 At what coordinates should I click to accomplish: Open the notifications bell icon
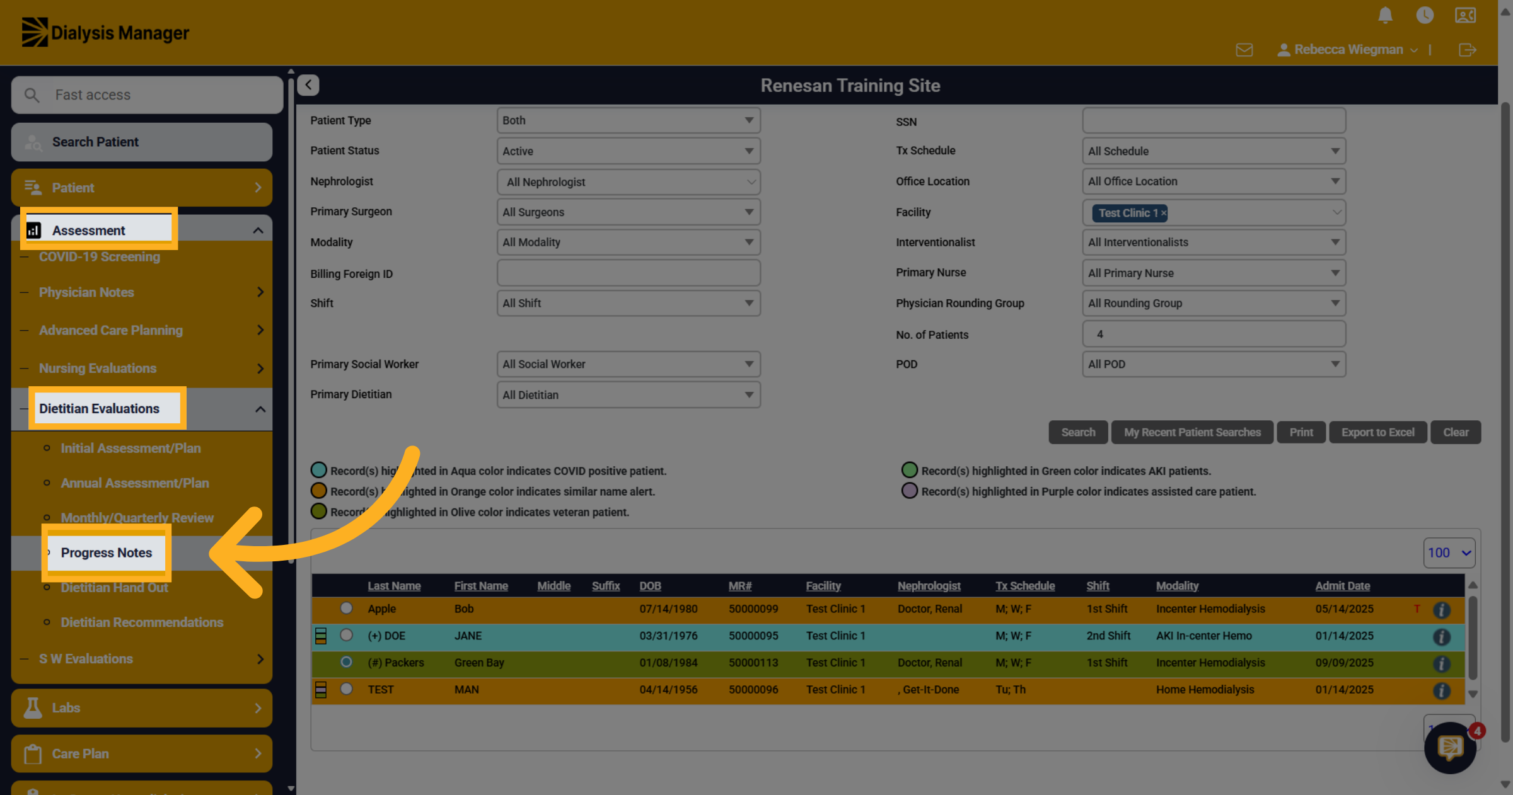[1385, 15]
